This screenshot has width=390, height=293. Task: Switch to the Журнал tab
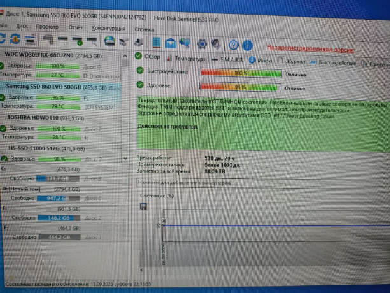[291, 61]
